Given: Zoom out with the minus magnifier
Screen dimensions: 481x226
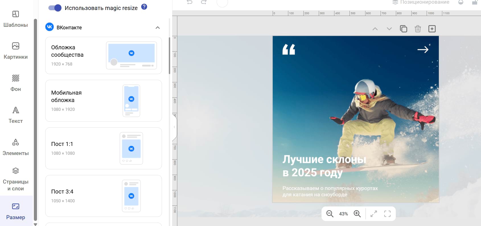Looking at the screenshot, I should 330,214.
